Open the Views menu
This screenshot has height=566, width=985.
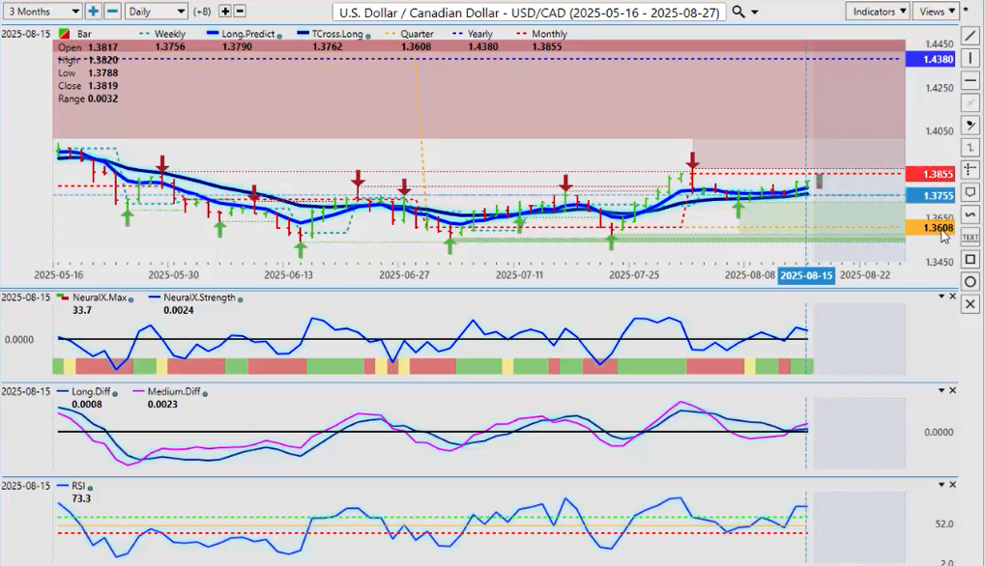(936, 12)
